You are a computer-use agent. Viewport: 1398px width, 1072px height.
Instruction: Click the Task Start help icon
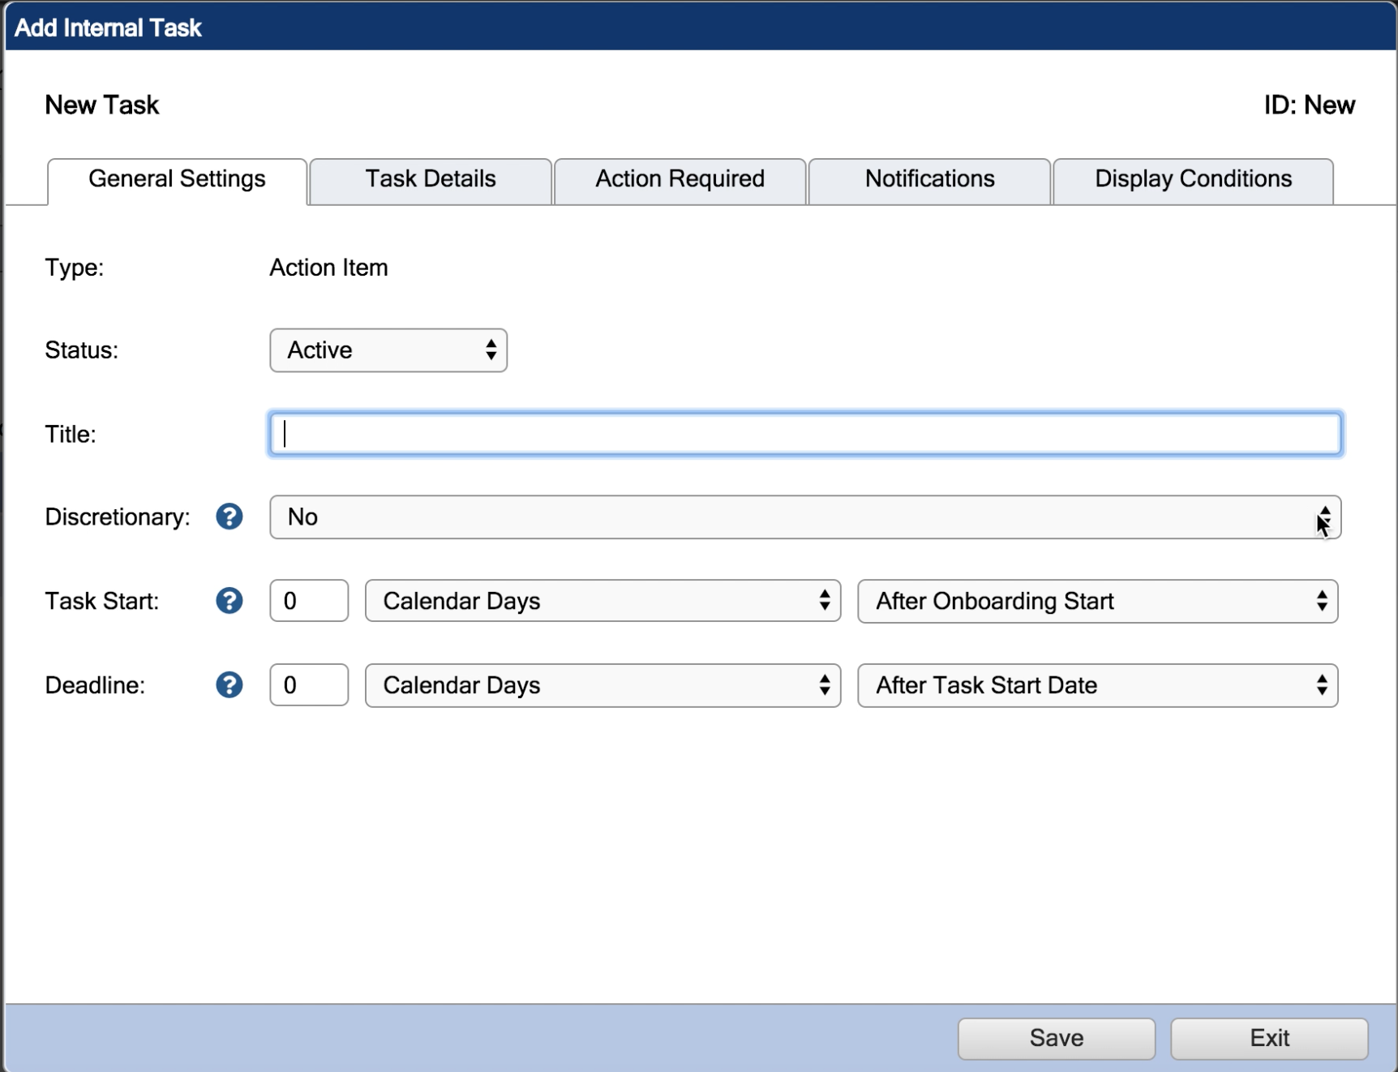point(229,601)
